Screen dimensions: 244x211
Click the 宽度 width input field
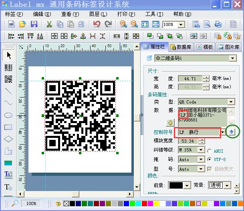190,79
